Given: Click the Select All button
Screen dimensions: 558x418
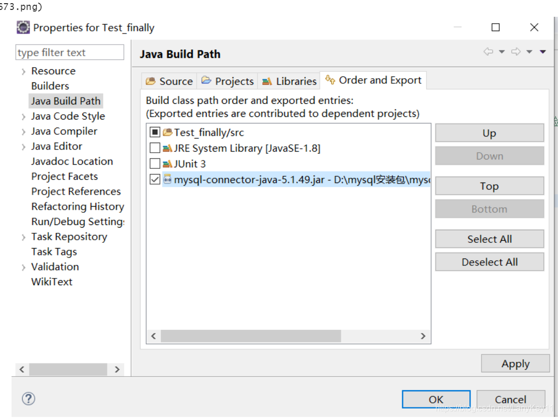Looking at the screenshot, I should [x=489, y=239].
